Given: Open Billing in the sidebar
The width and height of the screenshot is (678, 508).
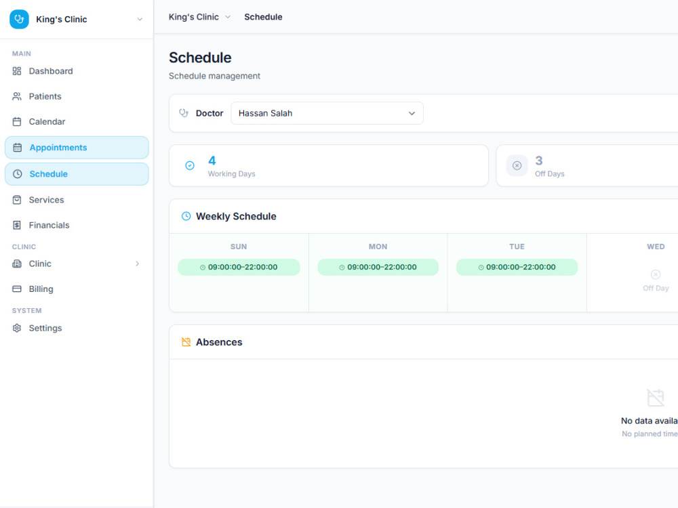Looking at the screenshot, I should point(77,289).
